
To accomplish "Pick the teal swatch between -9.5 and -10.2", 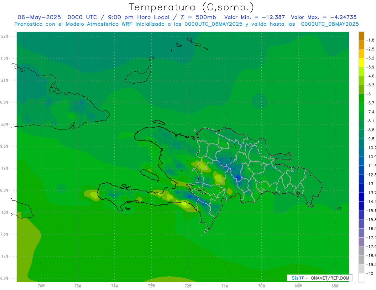I will coord(361,143).
